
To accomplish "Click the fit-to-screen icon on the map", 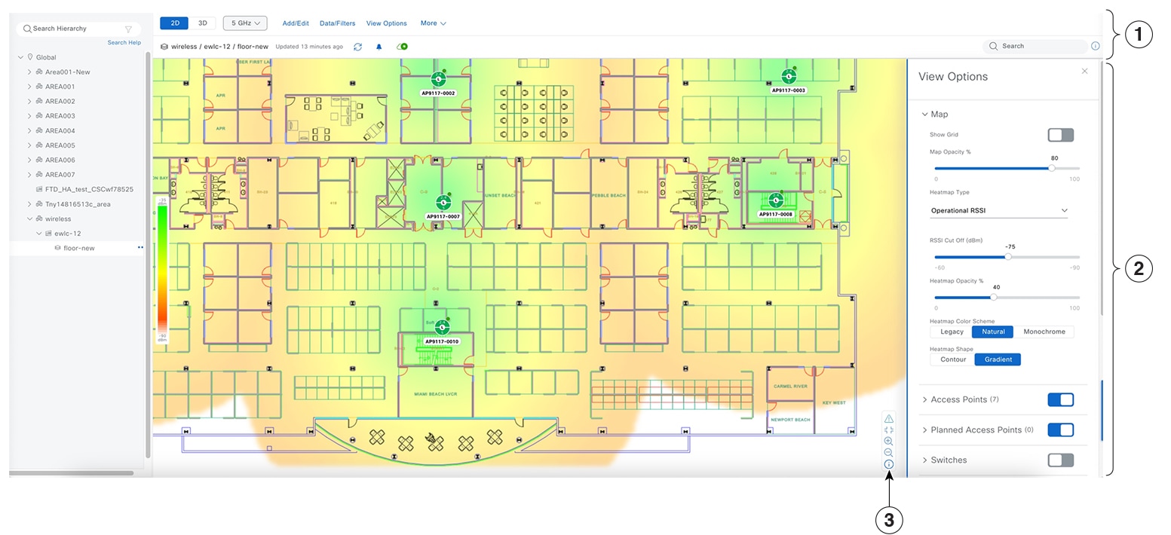I will point(888,430).
